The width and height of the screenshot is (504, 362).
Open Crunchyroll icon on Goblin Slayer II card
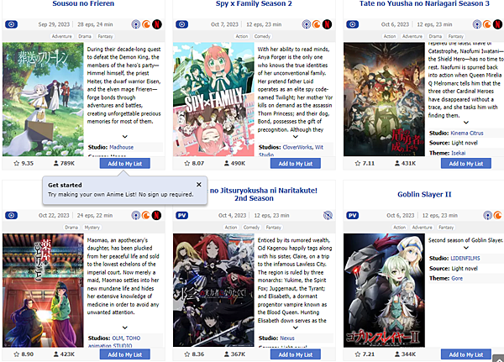[497, 215]
